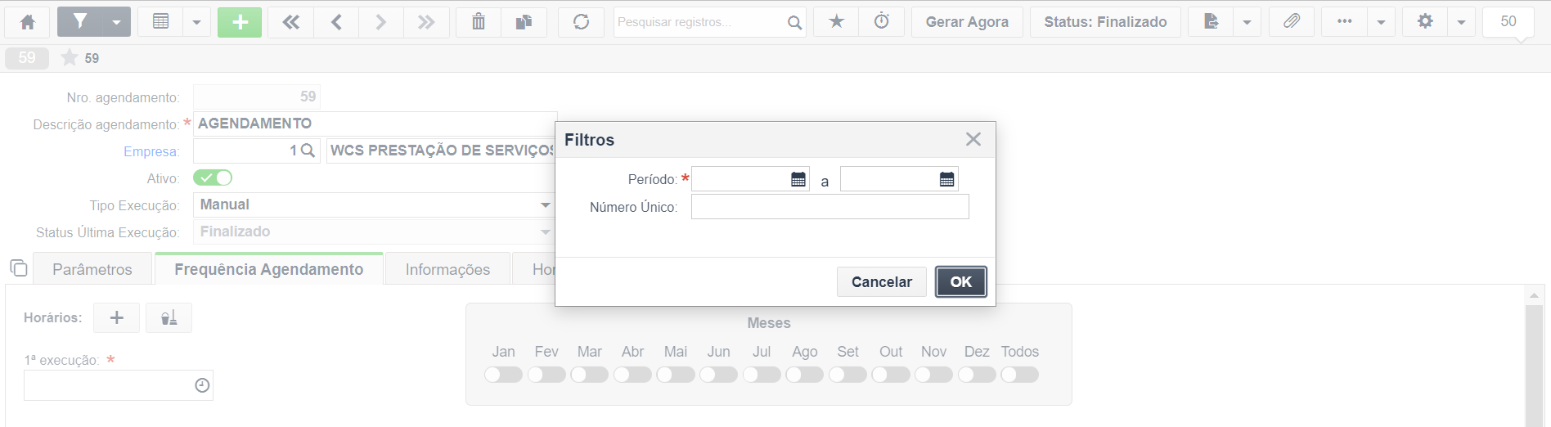Switch to the Parâmetros tab

click(92, 269)
